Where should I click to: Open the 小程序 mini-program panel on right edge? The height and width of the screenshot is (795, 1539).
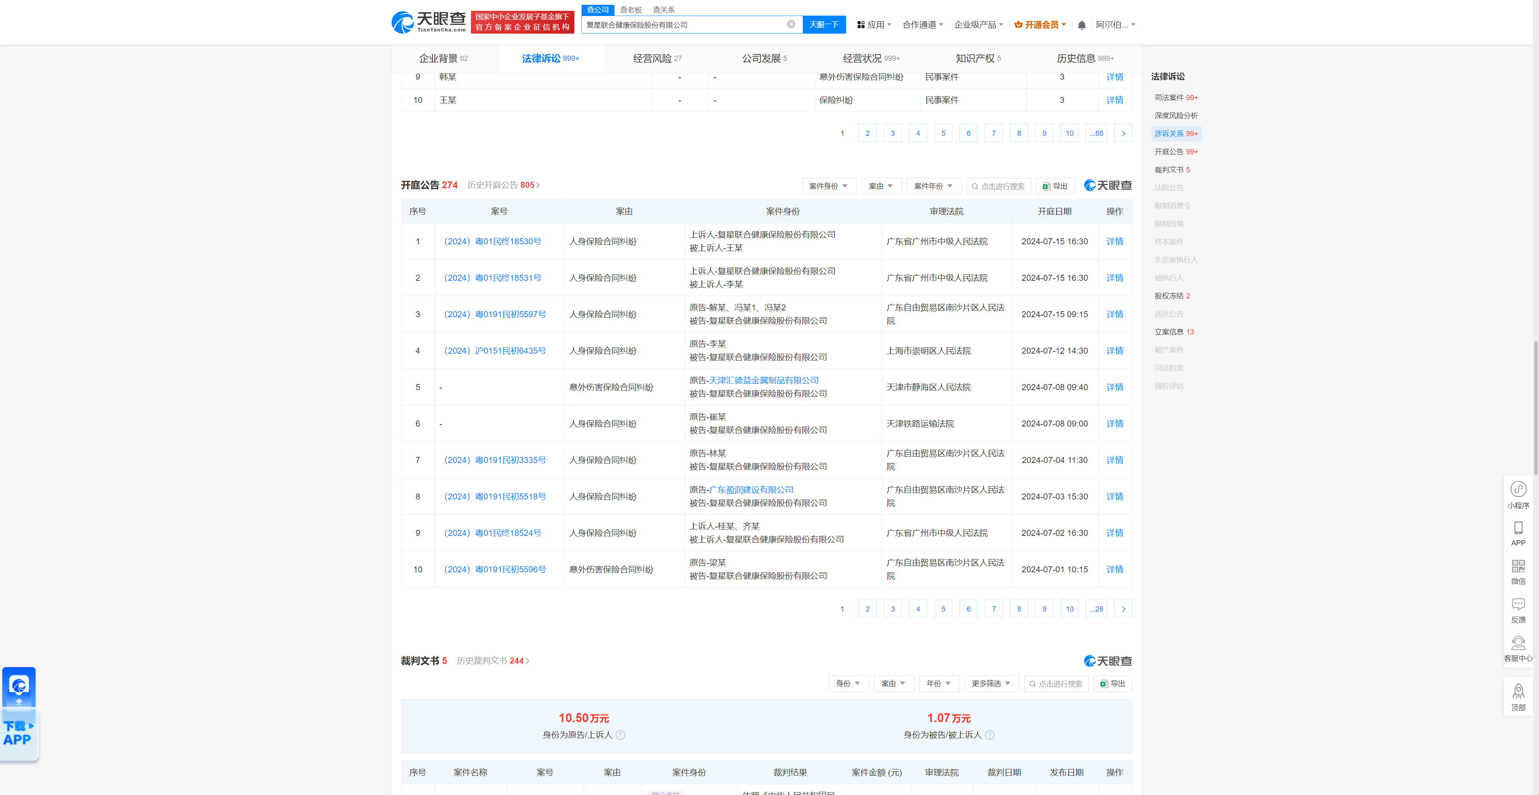[1519, 489]
